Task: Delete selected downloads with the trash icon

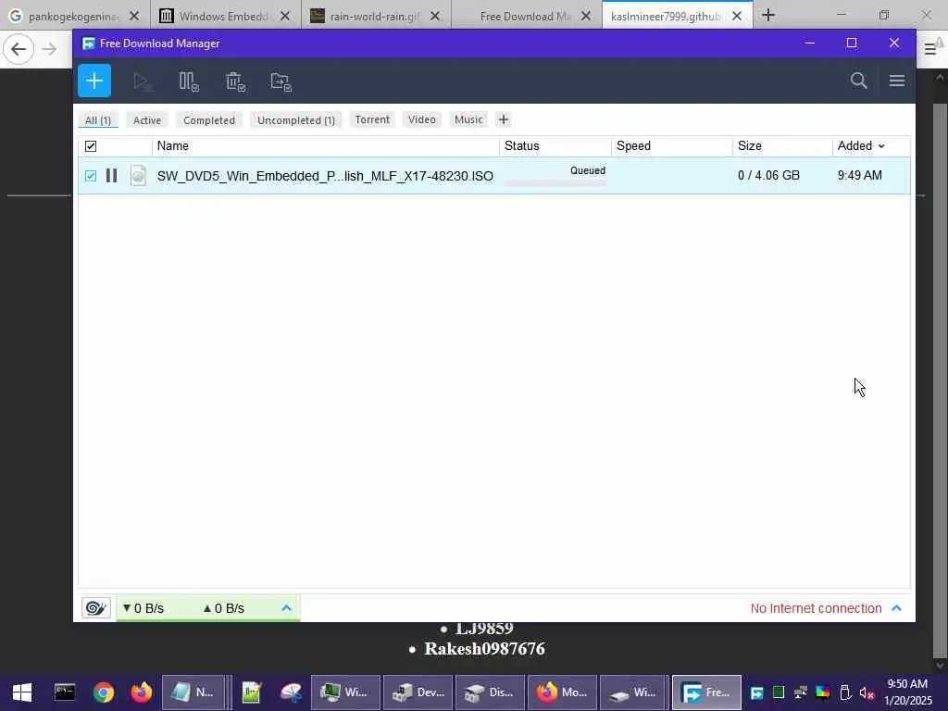Action: click(x=235, y=81)
